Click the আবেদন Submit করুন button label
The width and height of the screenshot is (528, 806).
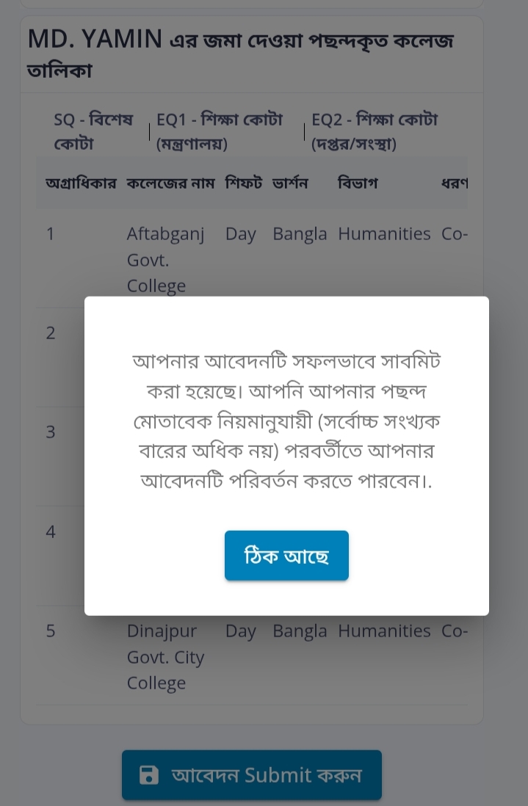tap(266, 775)
